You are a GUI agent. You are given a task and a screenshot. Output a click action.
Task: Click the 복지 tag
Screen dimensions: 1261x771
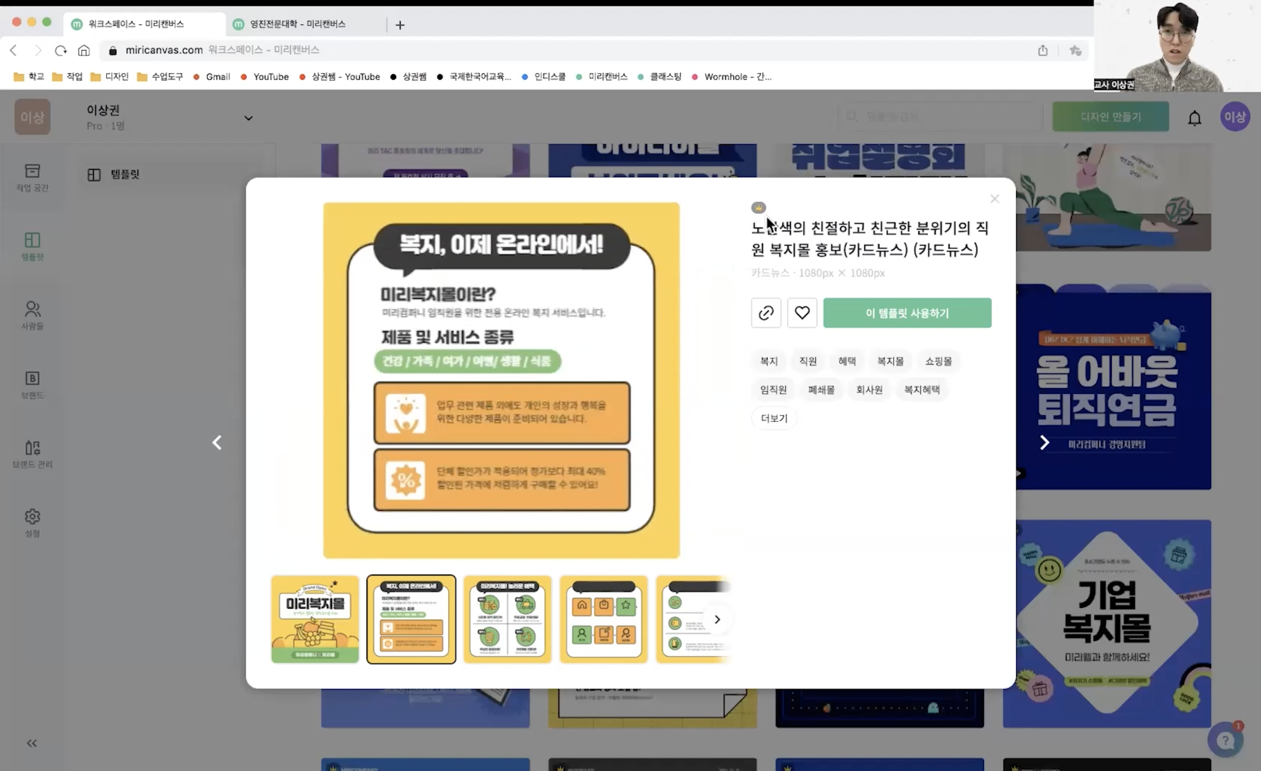(769, 361)
